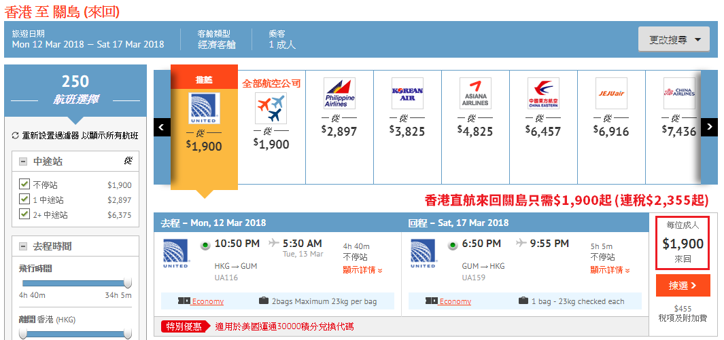This screenshot has height=340, width=724.
Task: Click China Airlines $7,436 price
Action: point(679,131)
